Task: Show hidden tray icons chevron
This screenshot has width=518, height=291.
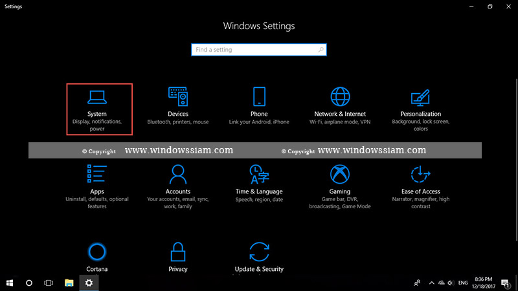Action: coord(431,283)
